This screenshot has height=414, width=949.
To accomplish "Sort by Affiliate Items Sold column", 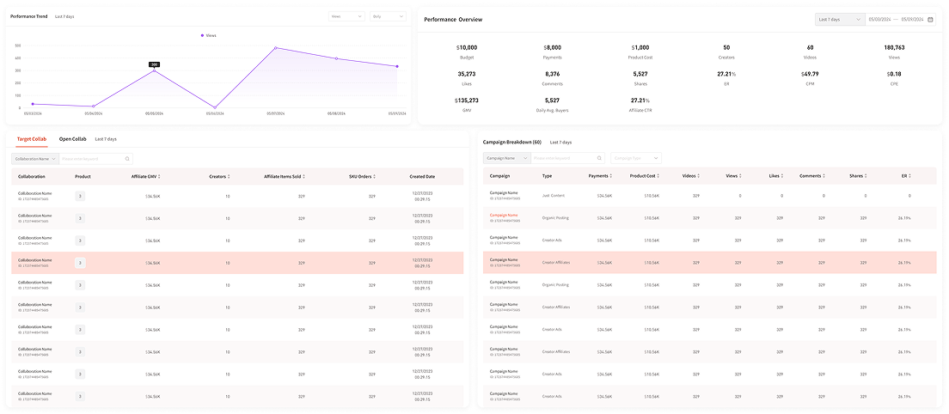I will click(303, 177).
